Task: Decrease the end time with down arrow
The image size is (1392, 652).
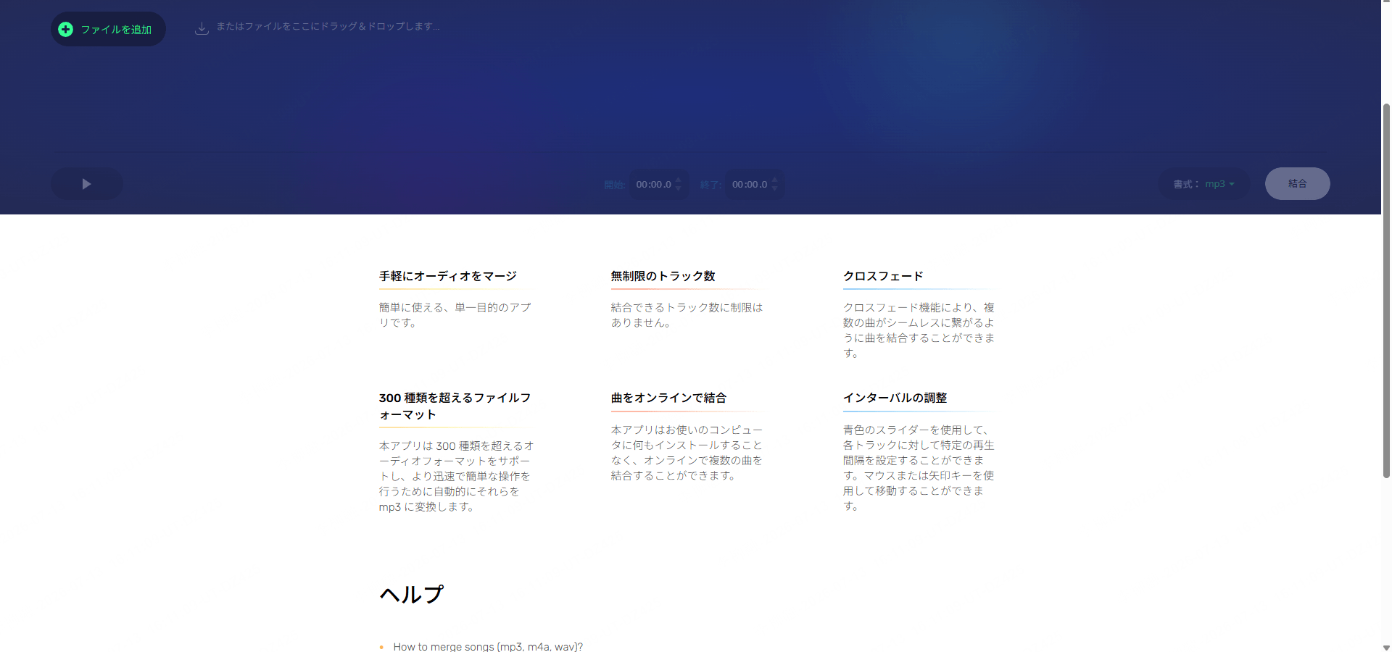Action: click(774, 188)
